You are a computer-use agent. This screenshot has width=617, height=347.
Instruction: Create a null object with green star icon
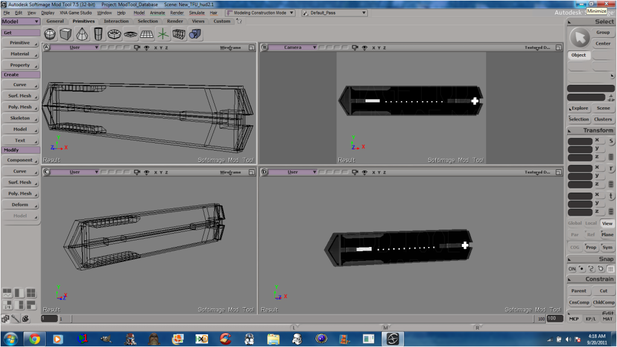click(163, 34)
